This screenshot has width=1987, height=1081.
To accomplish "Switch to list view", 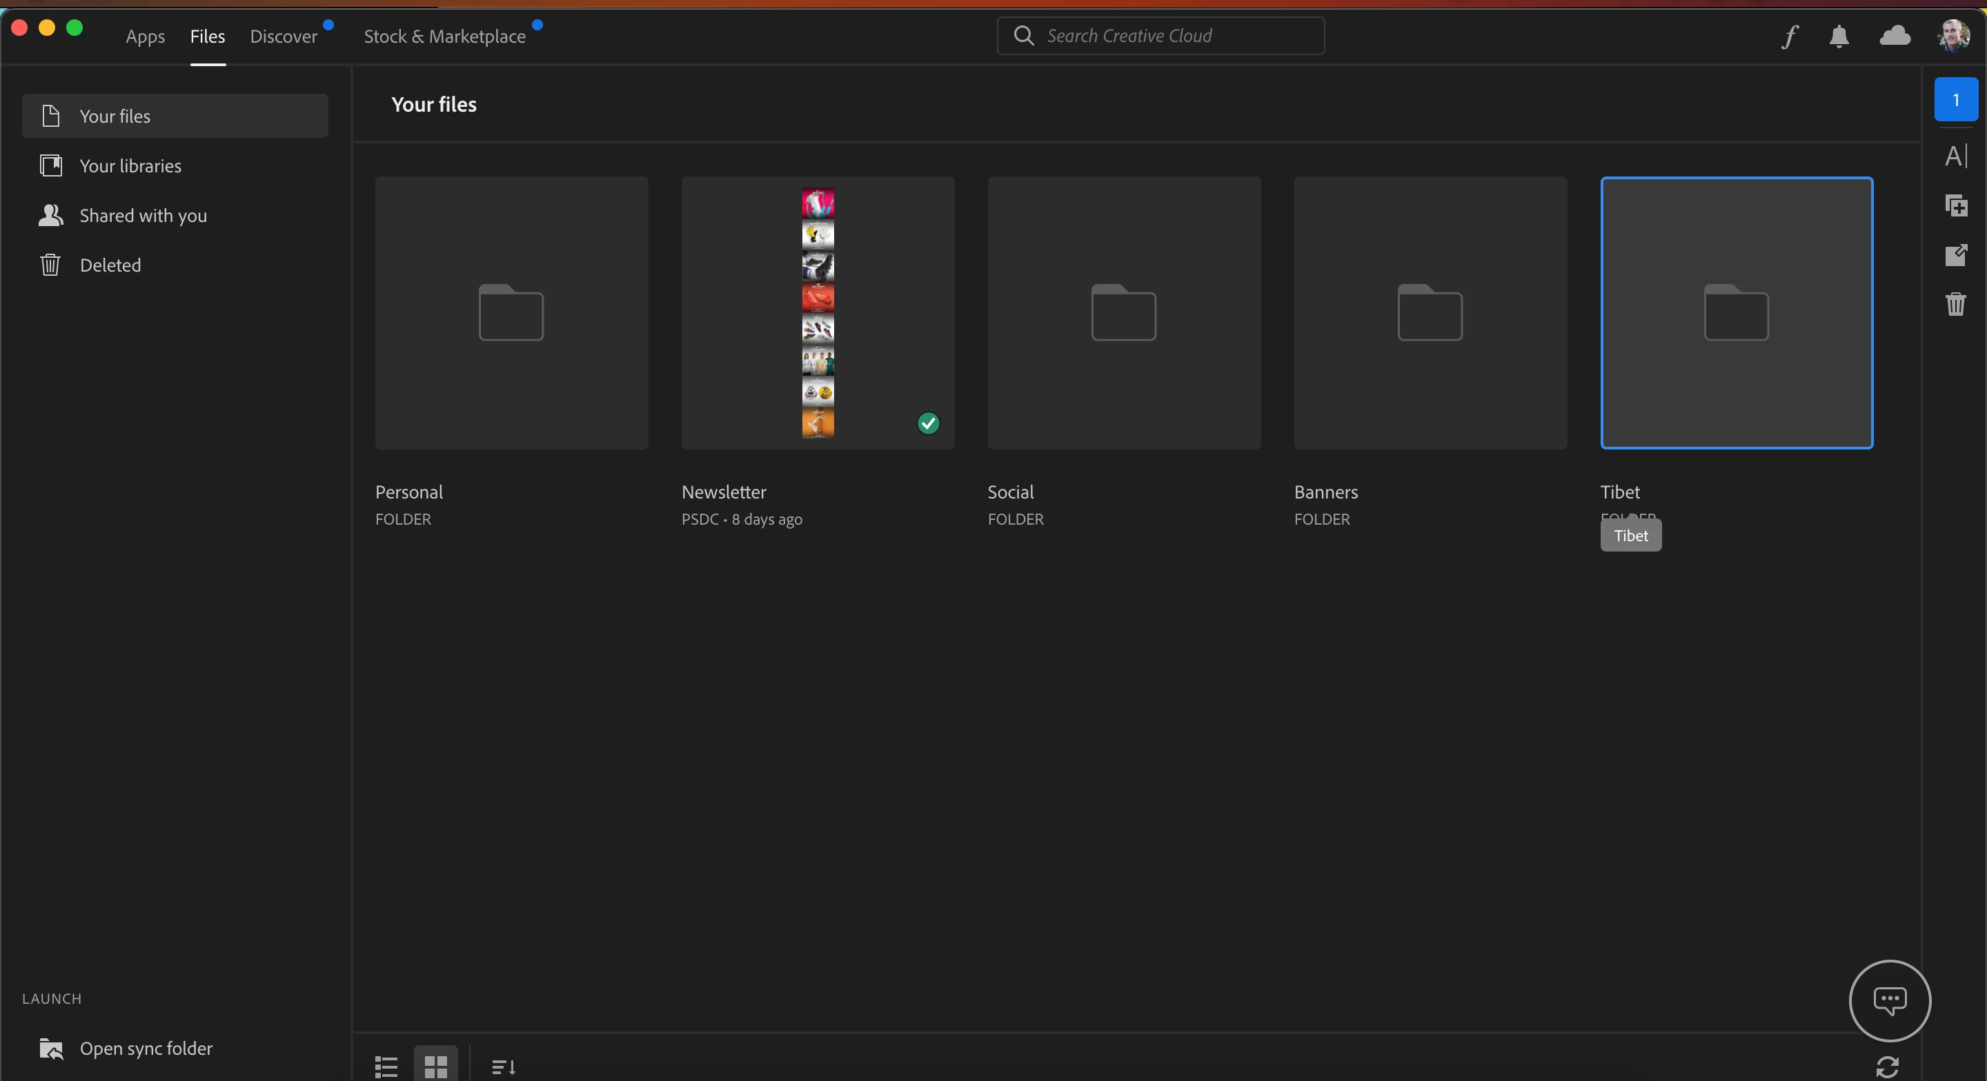I will (x=386, y=1067).
